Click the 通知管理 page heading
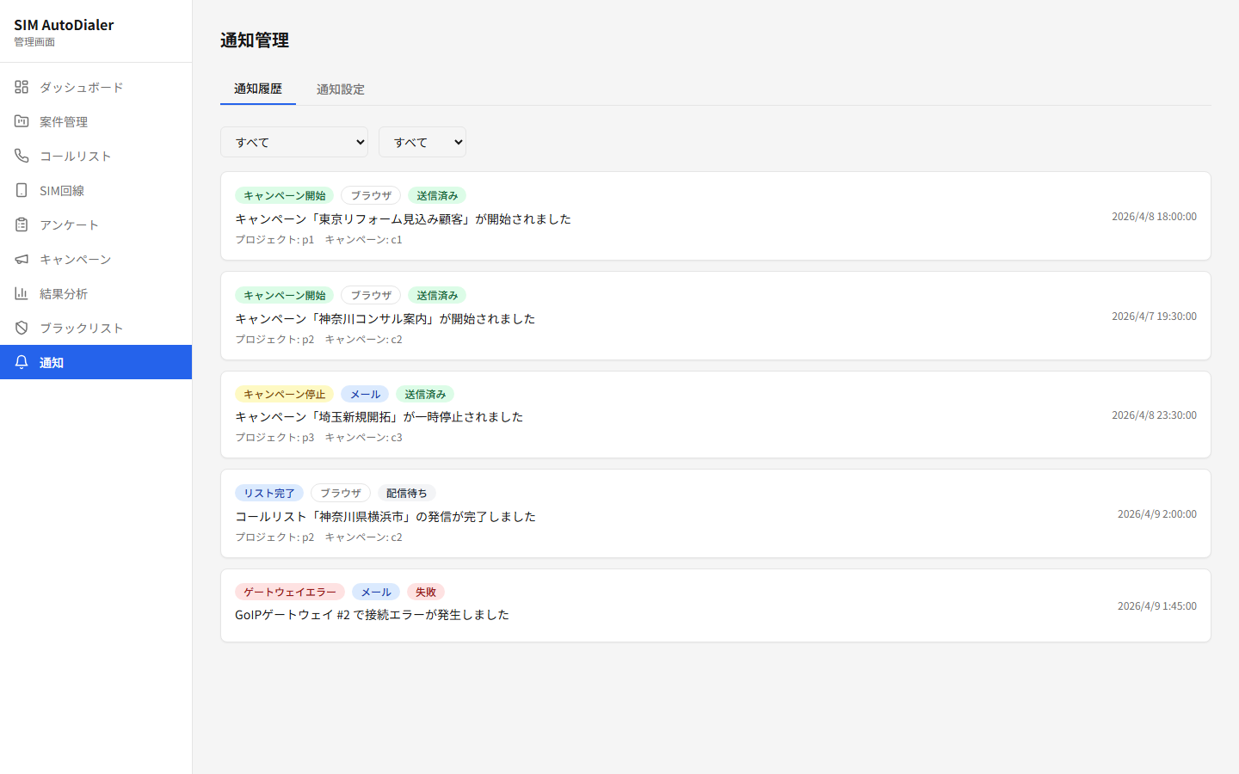Screen dimensions: 1239x774 (255, 40)
